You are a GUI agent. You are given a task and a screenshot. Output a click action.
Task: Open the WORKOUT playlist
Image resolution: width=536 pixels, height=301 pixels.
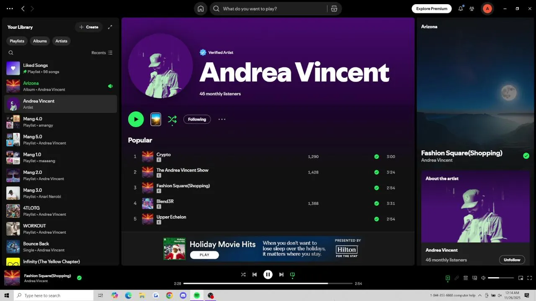pyautogui.click(x=60, y=229)
